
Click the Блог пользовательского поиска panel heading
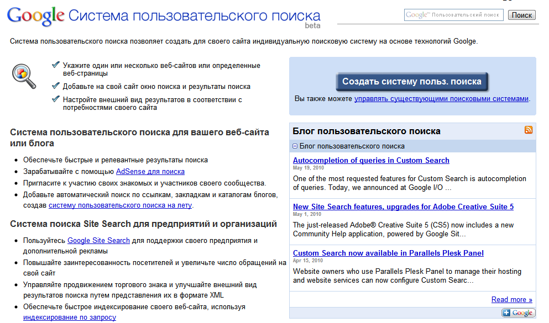click(367, 131)
